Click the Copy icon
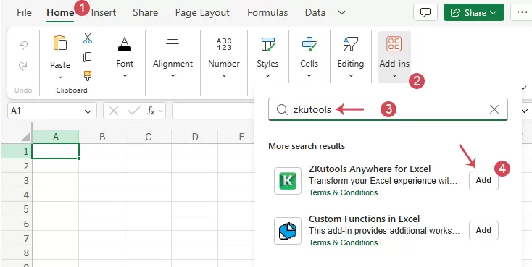The height and width of the screenshot is (267, 532). [88, 57]
